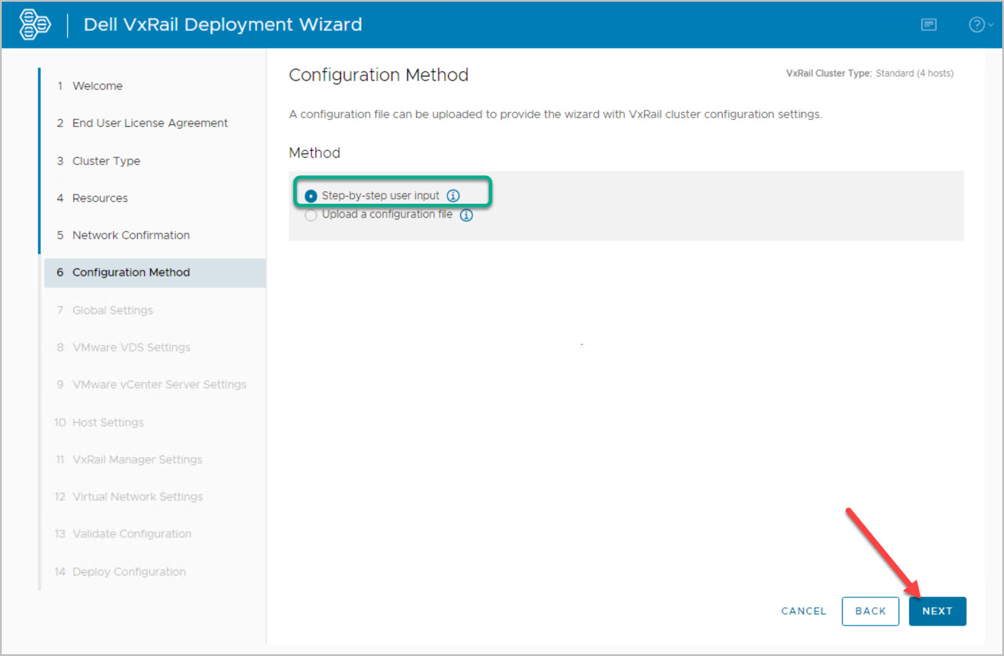Go back using the BACK button
The width and height of the screenshot is (1004, 656).
[870, 611]
